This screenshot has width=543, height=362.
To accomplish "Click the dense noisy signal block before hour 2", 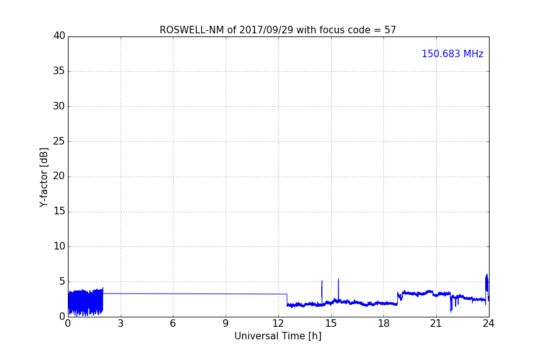I will coord(85,302).
